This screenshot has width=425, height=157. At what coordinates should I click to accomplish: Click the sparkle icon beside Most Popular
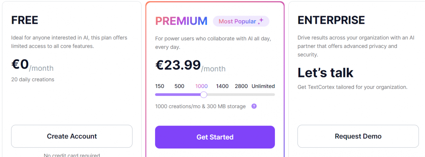261,21
